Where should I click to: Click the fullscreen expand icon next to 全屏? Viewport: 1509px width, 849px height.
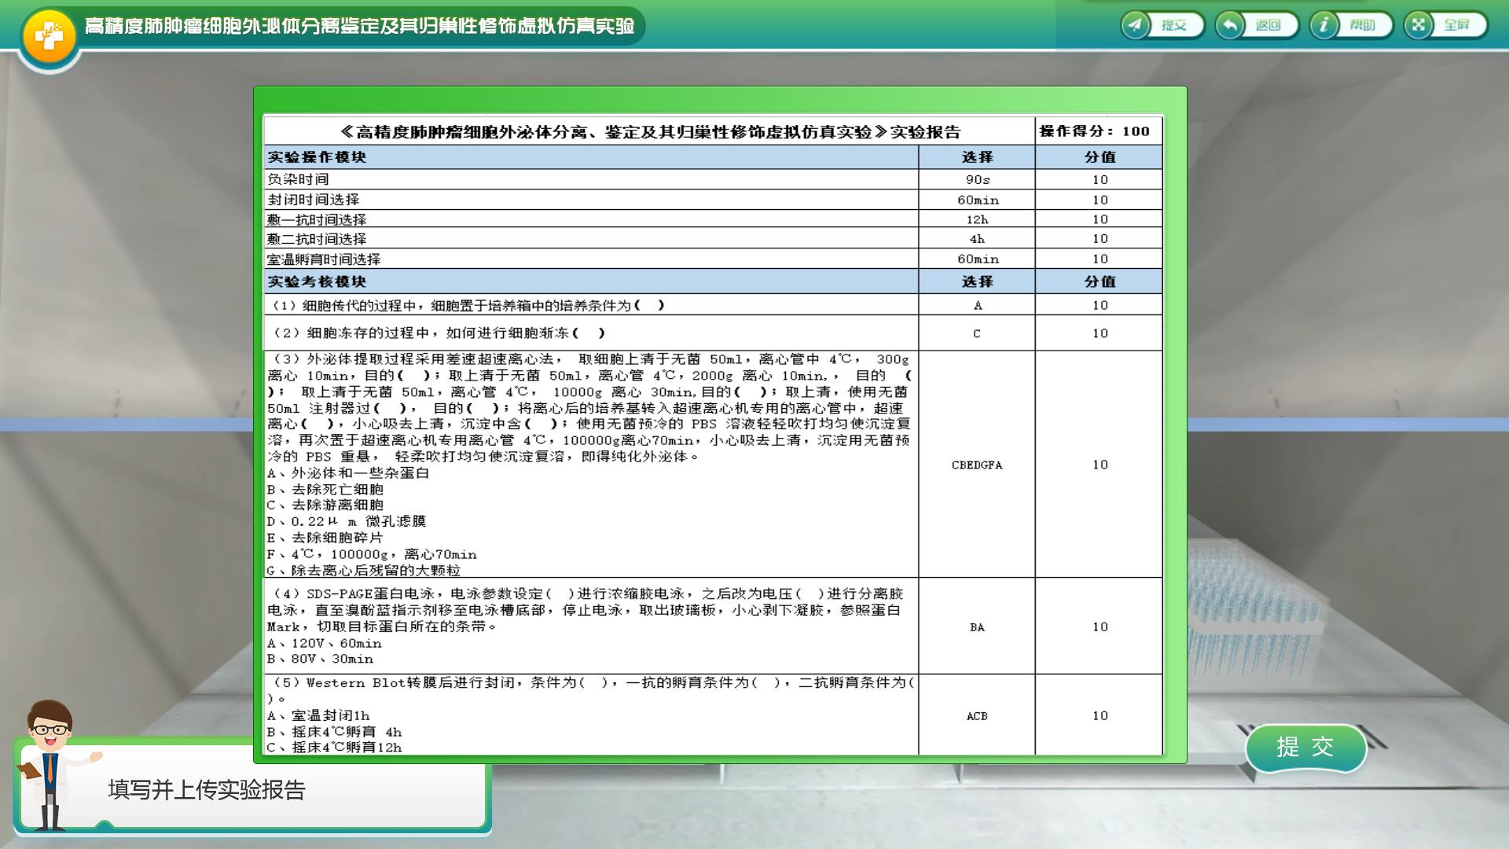tap(1419, 25)
